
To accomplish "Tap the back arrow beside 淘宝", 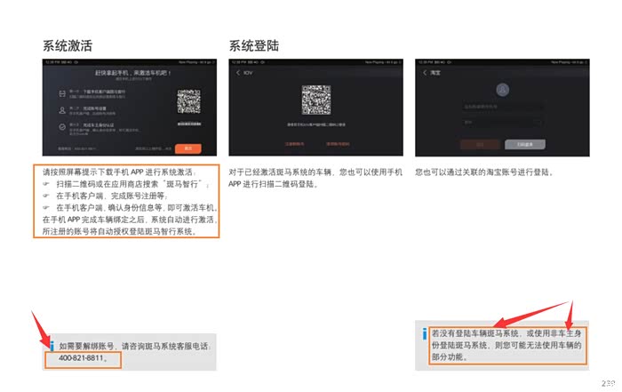I will [x=425, y=73].
